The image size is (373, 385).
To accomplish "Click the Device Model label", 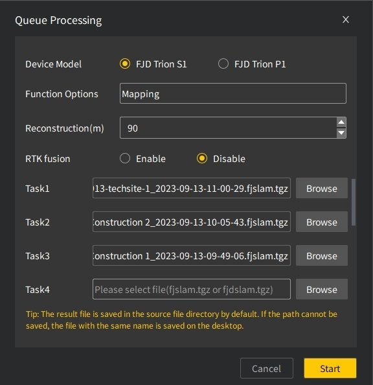I will pos(54,64).
